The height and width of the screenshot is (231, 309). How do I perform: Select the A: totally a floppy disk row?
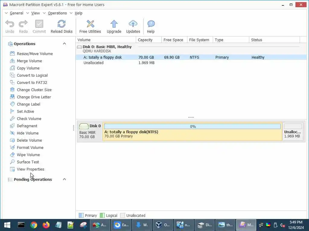[x=191, y=57]
